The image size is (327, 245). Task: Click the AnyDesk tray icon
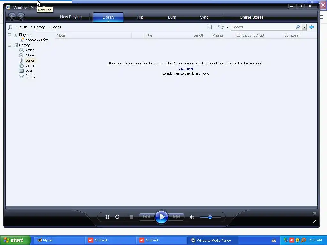pos(292,241)
